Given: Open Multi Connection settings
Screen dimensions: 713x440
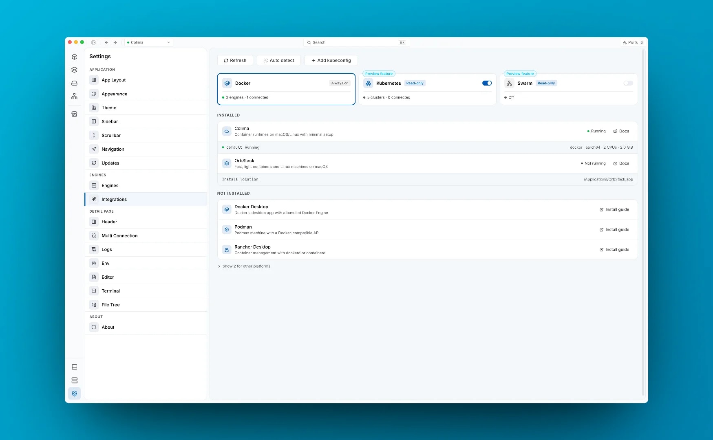Looking at the screenshot, I should click(x=146, y=236).
